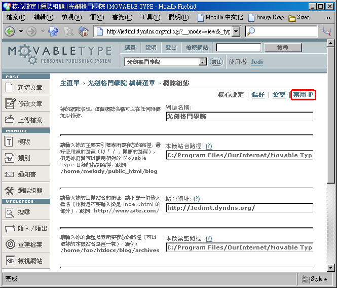Click sidebar 檢視網站 eye icon
Screen dimensions: 337x288
[x=10, y=261]
